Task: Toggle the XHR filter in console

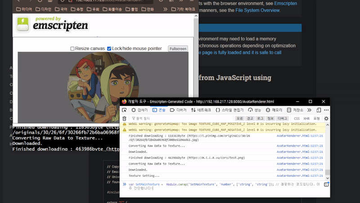Action: 306,119
